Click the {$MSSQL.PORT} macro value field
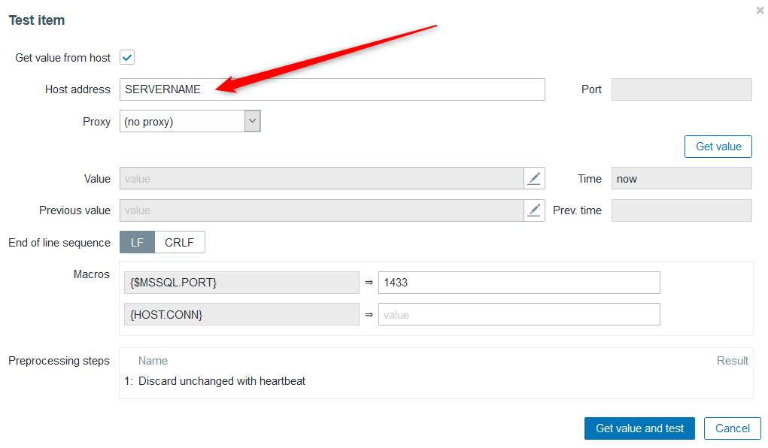768x448 pixels. 518,283
